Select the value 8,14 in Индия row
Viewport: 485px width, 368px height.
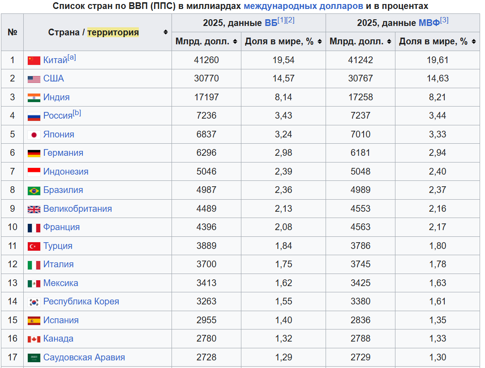pos(283,97)
